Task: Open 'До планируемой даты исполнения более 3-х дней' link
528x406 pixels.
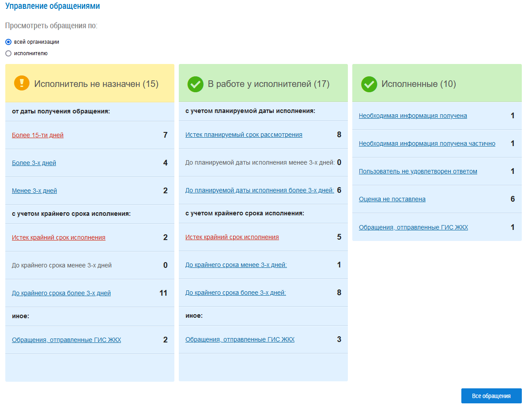Action: (x=260, y=190)
